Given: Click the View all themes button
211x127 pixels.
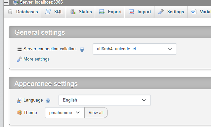Looking at the screenshot, I should pyautogui.click(x=96, y=112).
